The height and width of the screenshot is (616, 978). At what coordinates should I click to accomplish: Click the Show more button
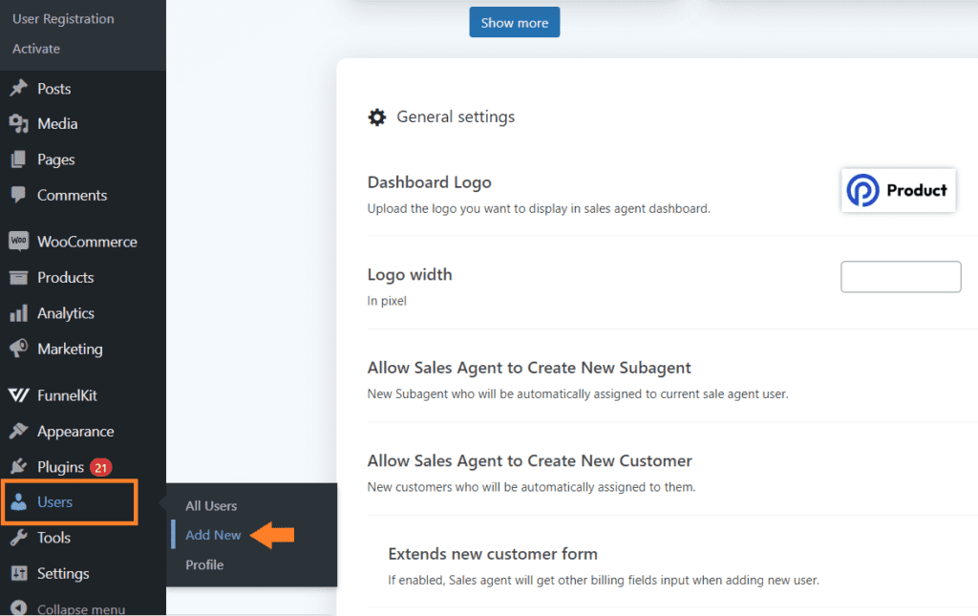[515, 23]
